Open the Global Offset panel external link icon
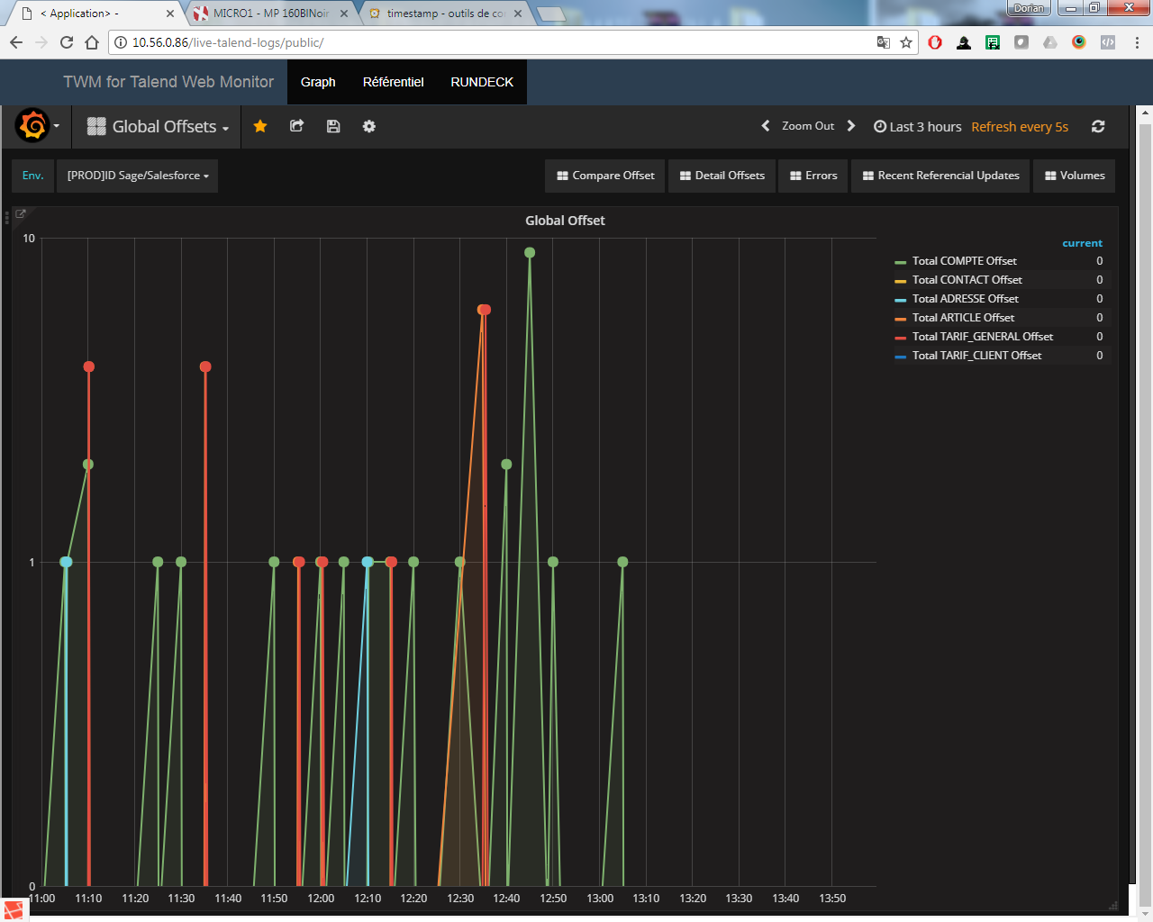Viewport: 1153px width, 922px height. tap(21, 213)
